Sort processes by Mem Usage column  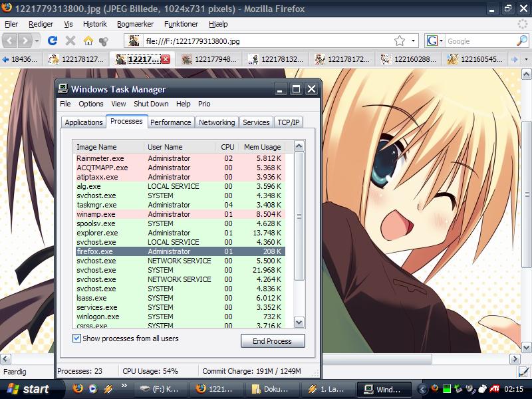click(261, 147)
